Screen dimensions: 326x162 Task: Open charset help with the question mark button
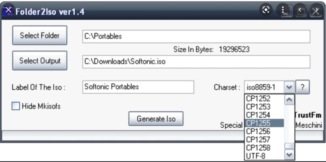[x=303, y=87]
